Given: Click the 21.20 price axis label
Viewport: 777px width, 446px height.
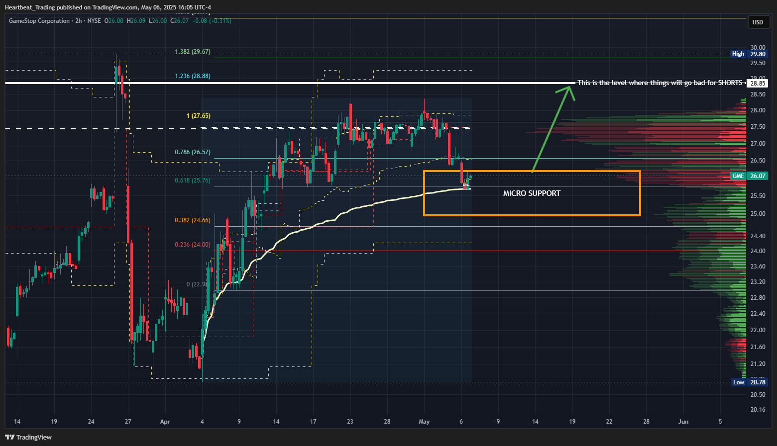Looking at the screenshot, I should coord(758,364).
